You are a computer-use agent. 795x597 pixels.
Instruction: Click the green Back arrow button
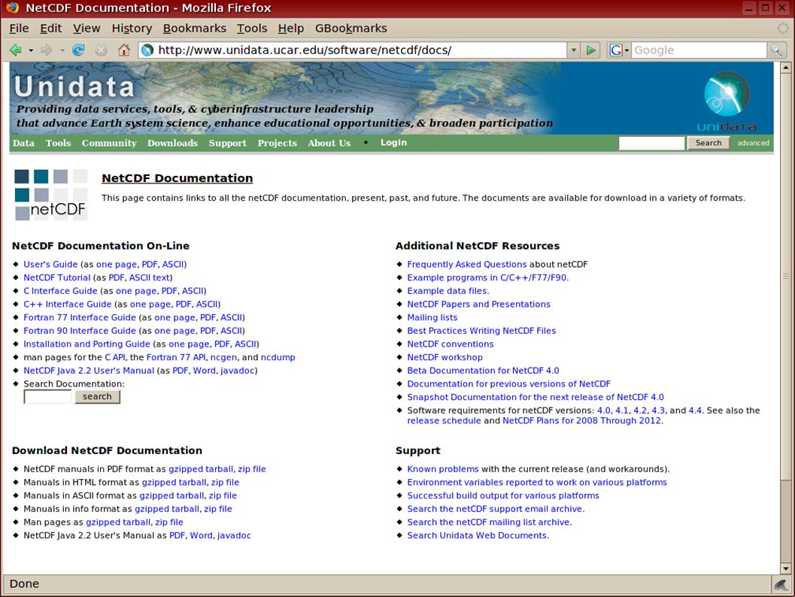click(x=16, y=50)
